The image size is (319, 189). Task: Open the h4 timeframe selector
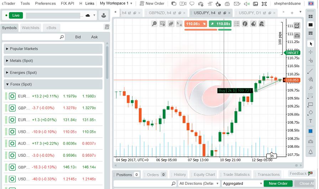(179, 24)
